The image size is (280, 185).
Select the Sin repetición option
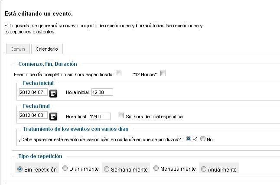tap(20, 169)
